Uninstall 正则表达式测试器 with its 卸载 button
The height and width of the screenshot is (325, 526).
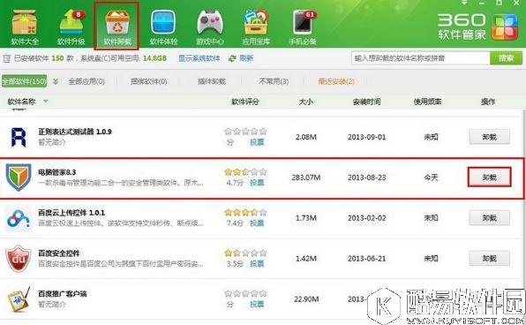489,137
